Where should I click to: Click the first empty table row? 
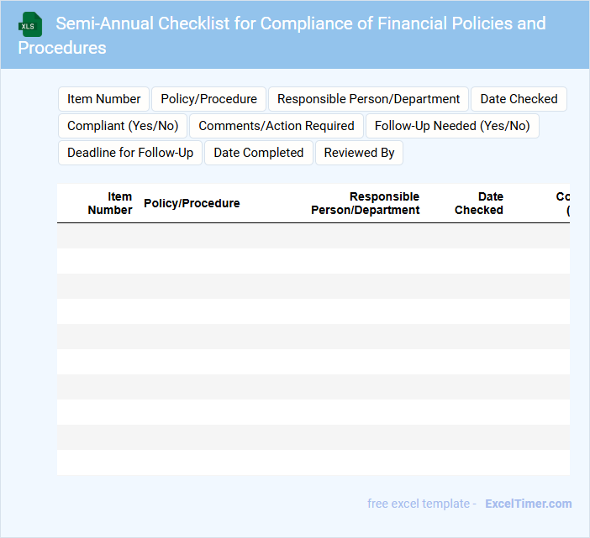click(x=313, y=236)
